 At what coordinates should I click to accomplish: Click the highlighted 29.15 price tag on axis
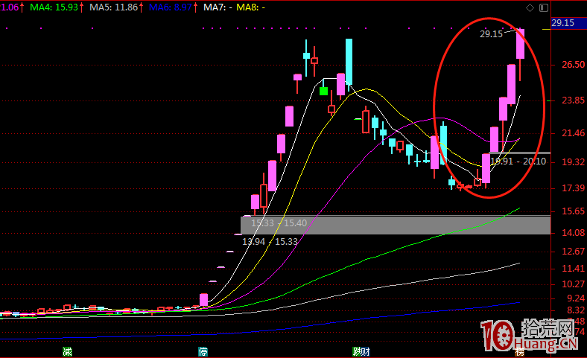tap(568, 23)
